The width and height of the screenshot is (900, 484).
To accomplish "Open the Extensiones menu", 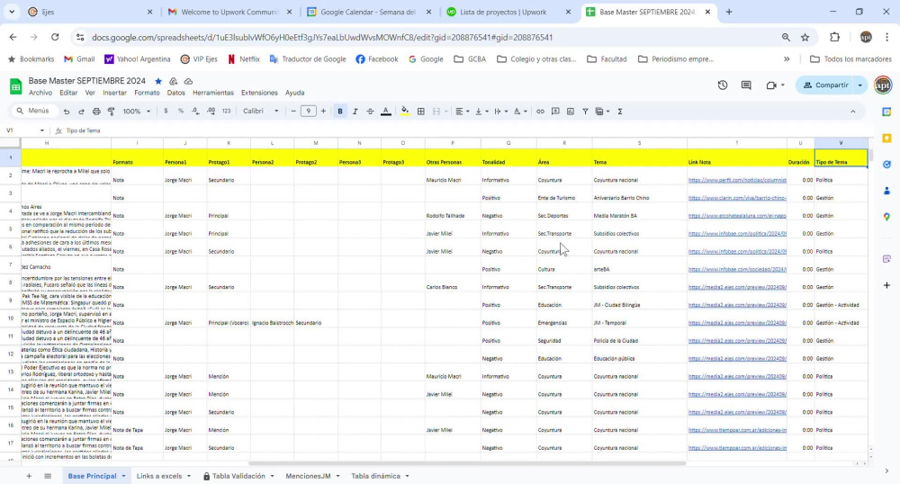I will pos(259,93).
